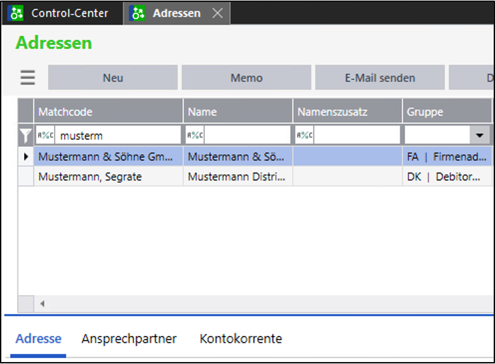The width and height of the screenshot is (495, 364).
Task: Click the Memo button
Action: click(246, 77)
